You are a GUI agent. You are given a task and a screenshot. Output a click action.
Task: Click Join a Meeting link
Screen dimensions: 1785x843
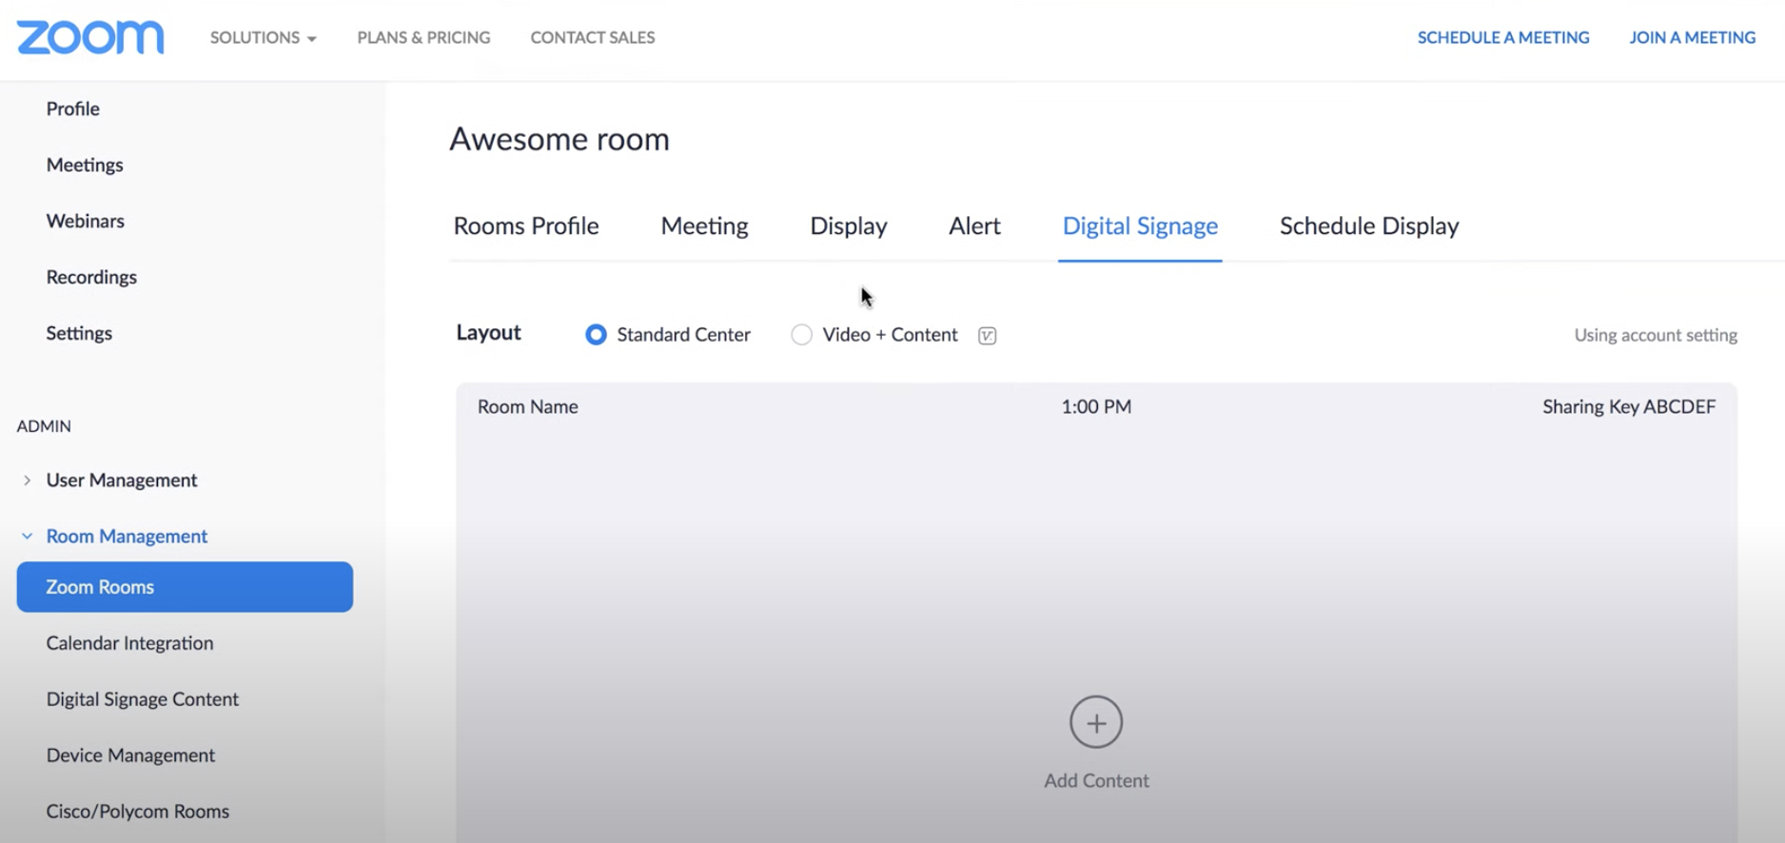1693,37
